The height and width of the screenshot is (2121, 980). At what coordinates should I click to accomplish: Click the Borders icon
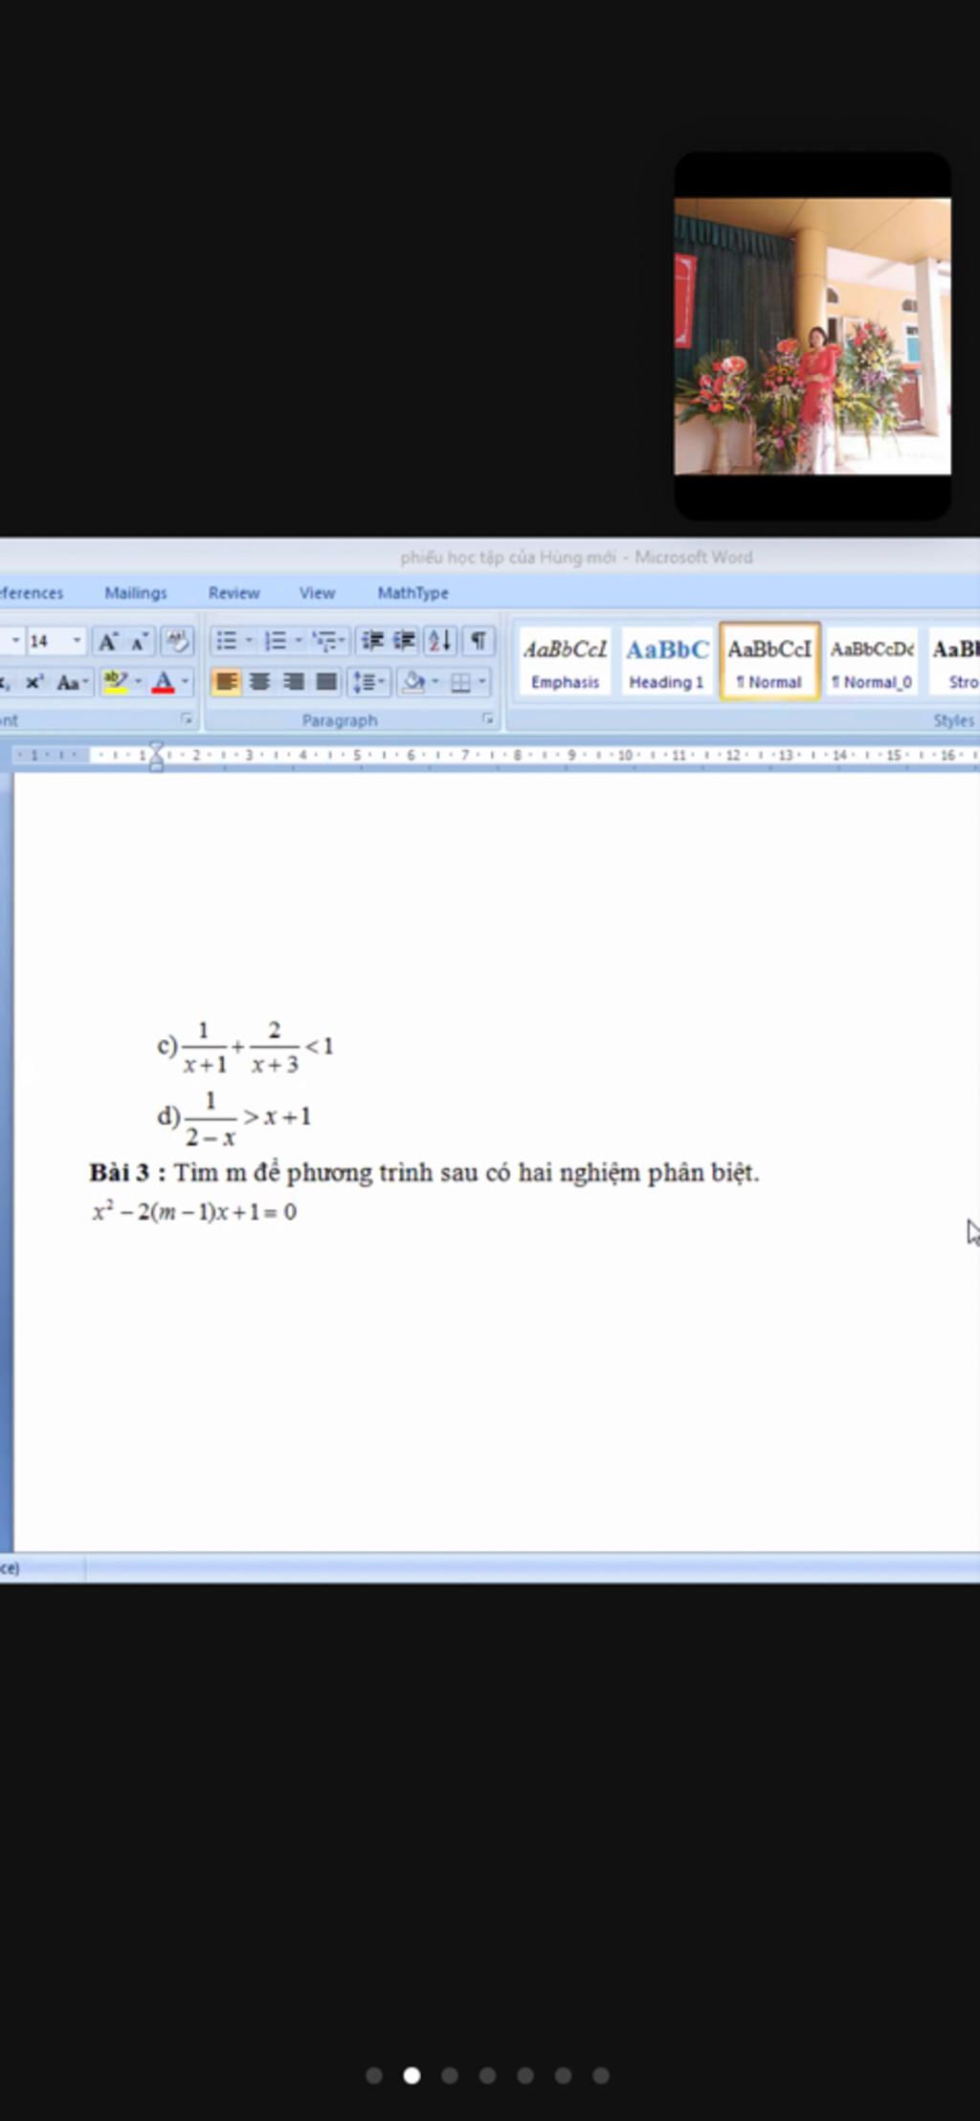coord(460,683)
